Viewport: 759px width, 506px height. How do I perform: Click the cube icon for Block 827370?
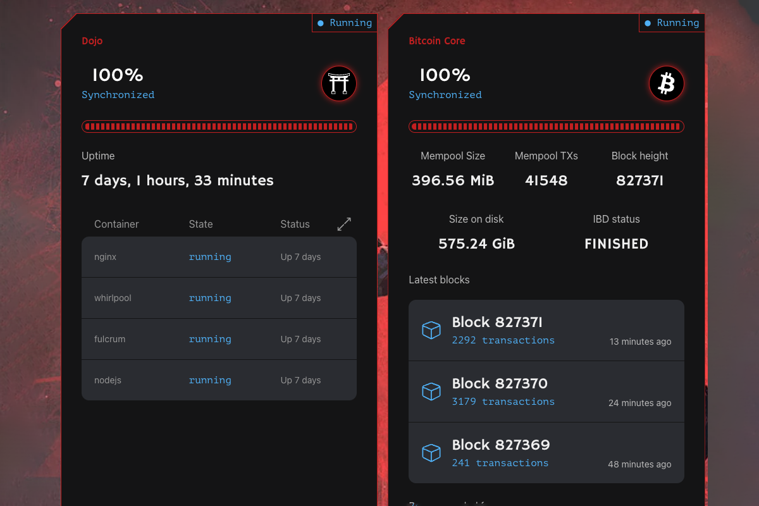coord(431,392)
